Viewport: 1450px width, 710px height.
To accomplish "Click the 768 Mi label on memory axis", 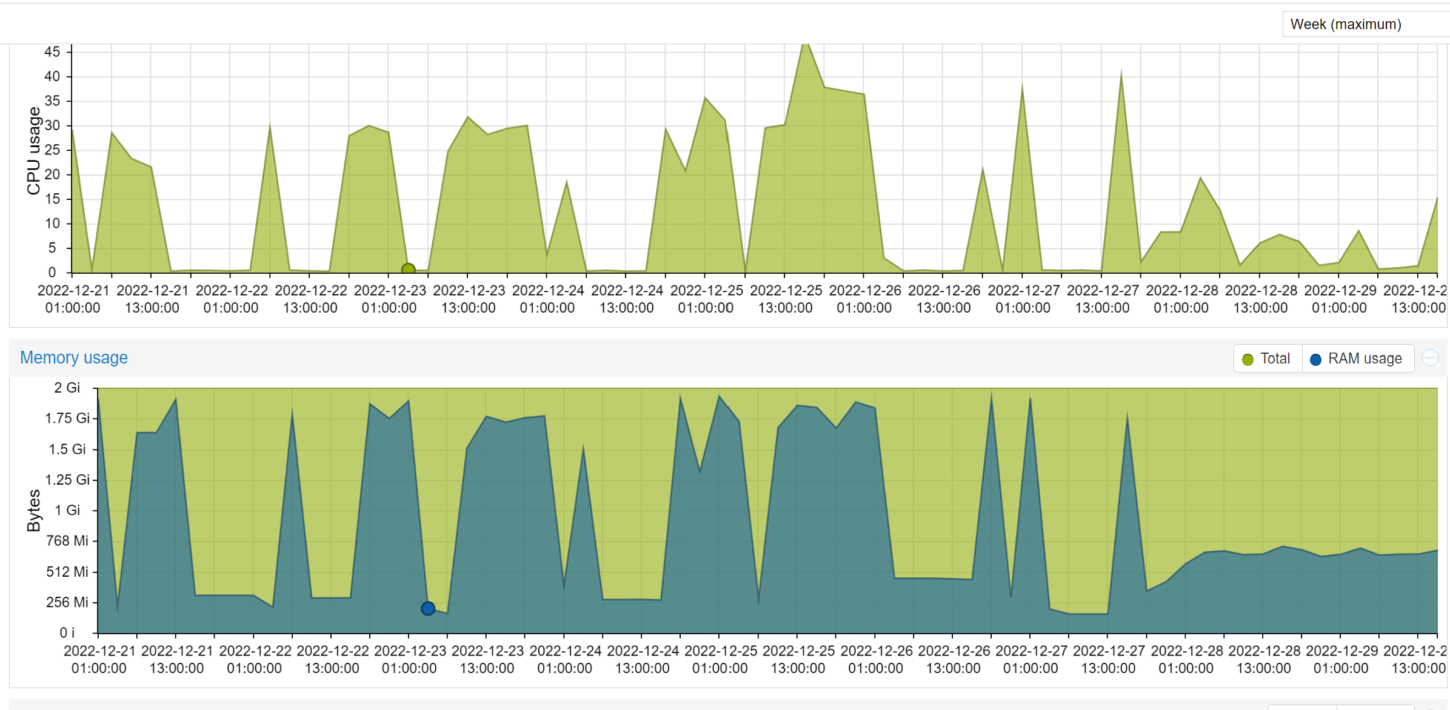I will [x=67, y=540].
